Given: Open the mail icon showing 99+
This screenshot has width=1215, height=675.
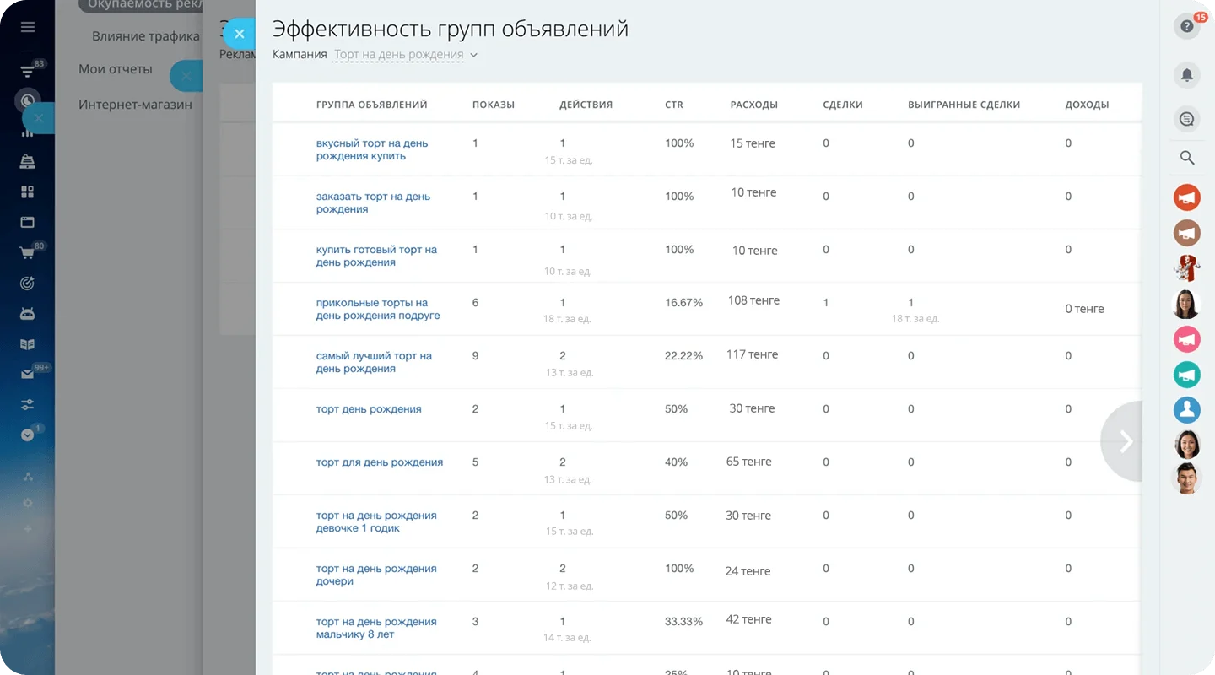Looking at the screenshot, I should point(28,375).
